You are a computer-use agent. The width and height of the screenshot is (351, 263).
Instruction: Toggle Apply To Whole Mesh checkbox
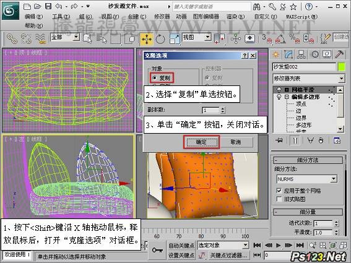click(x=279, y=191)
